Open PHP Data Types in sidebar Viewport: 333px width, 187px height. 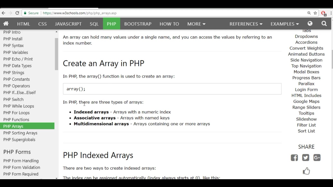17,66
